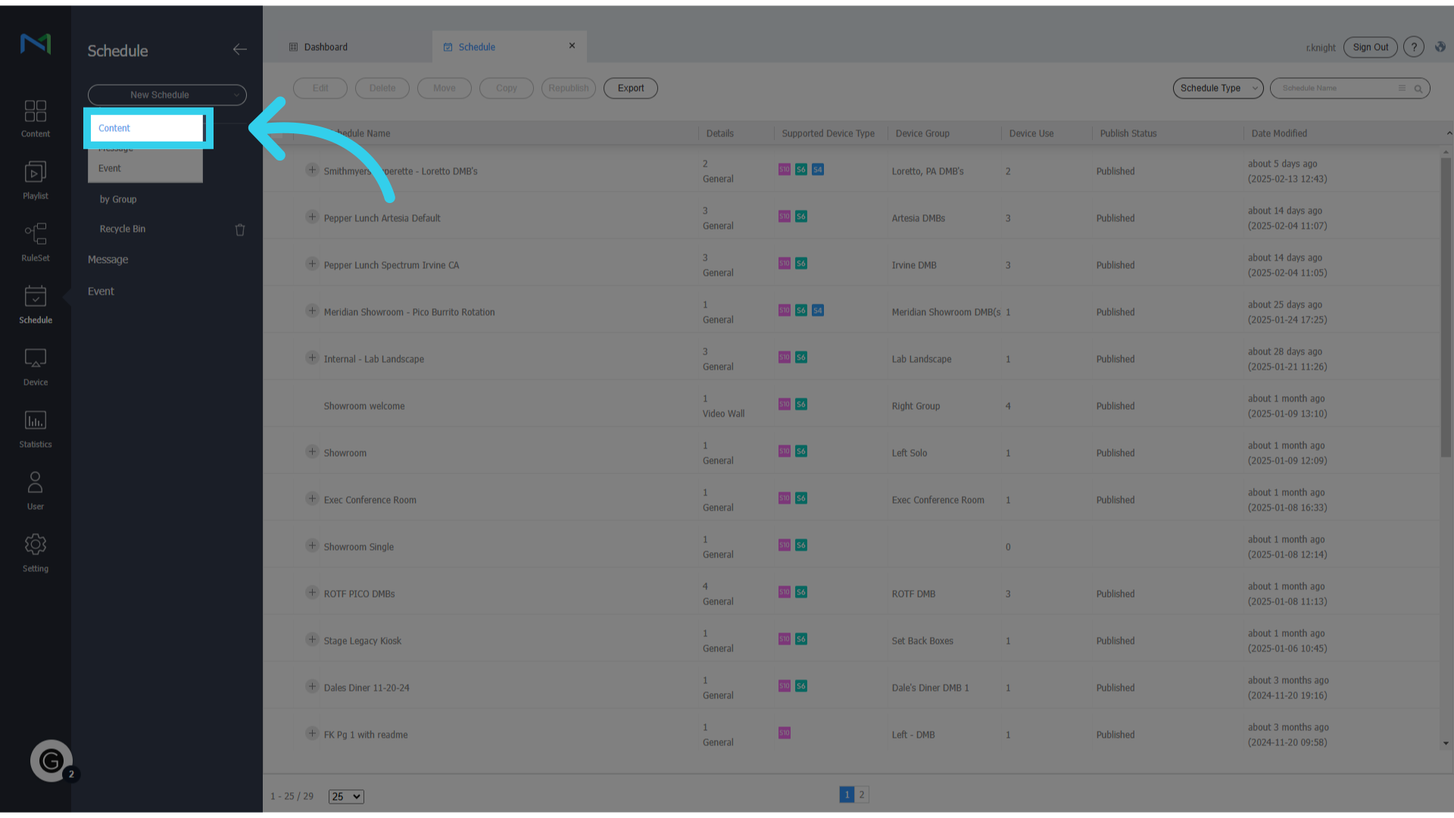Open the User section in sidebar
Screen dimensions: 1454x818
pyautogui.click(x=36, y=492)
